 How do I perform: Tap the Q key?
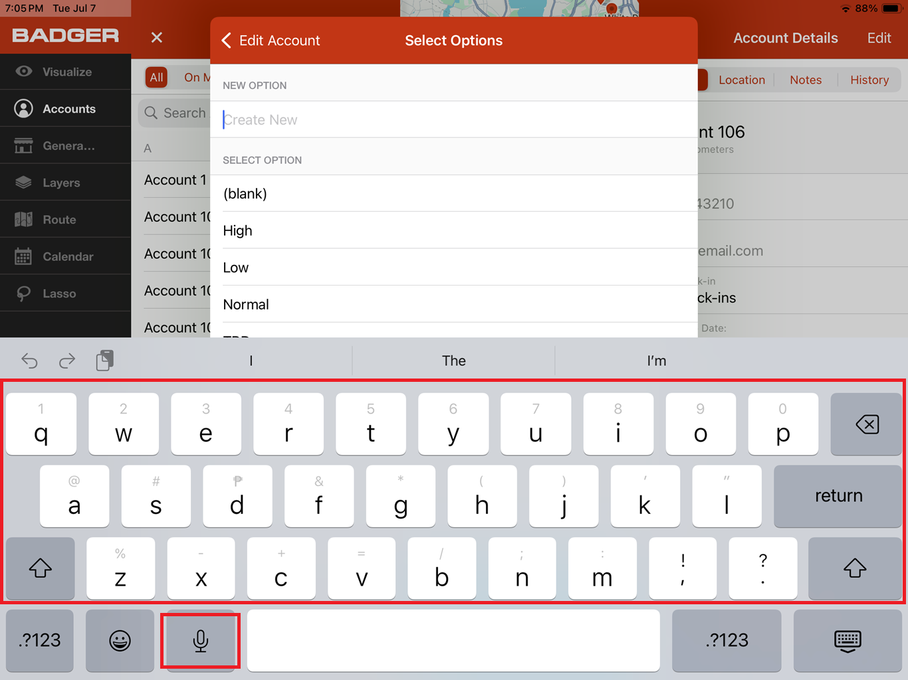41,424
